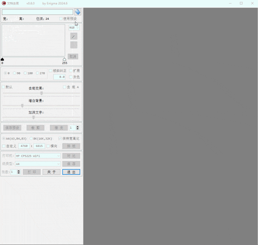This screenshot has height=245, width=258.
Task: Open the RGB channel dropdown
Action: pyautogui.click(x=74, y=28)
